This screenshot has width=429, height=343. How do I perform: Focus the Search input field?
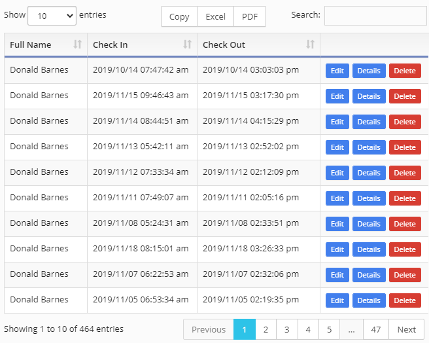(375, 16)
